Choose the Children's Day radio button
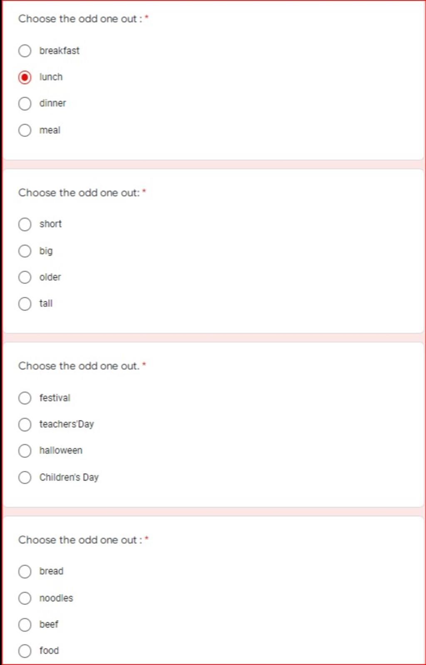Image resolution: width=426 pixels, height=665 pixels. (25, 477)
